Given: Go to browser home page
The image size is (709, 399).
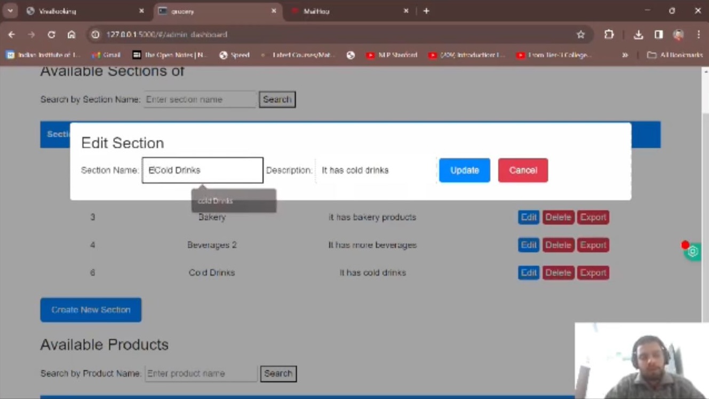Looking at the screenshot, I should coord(71,35).
